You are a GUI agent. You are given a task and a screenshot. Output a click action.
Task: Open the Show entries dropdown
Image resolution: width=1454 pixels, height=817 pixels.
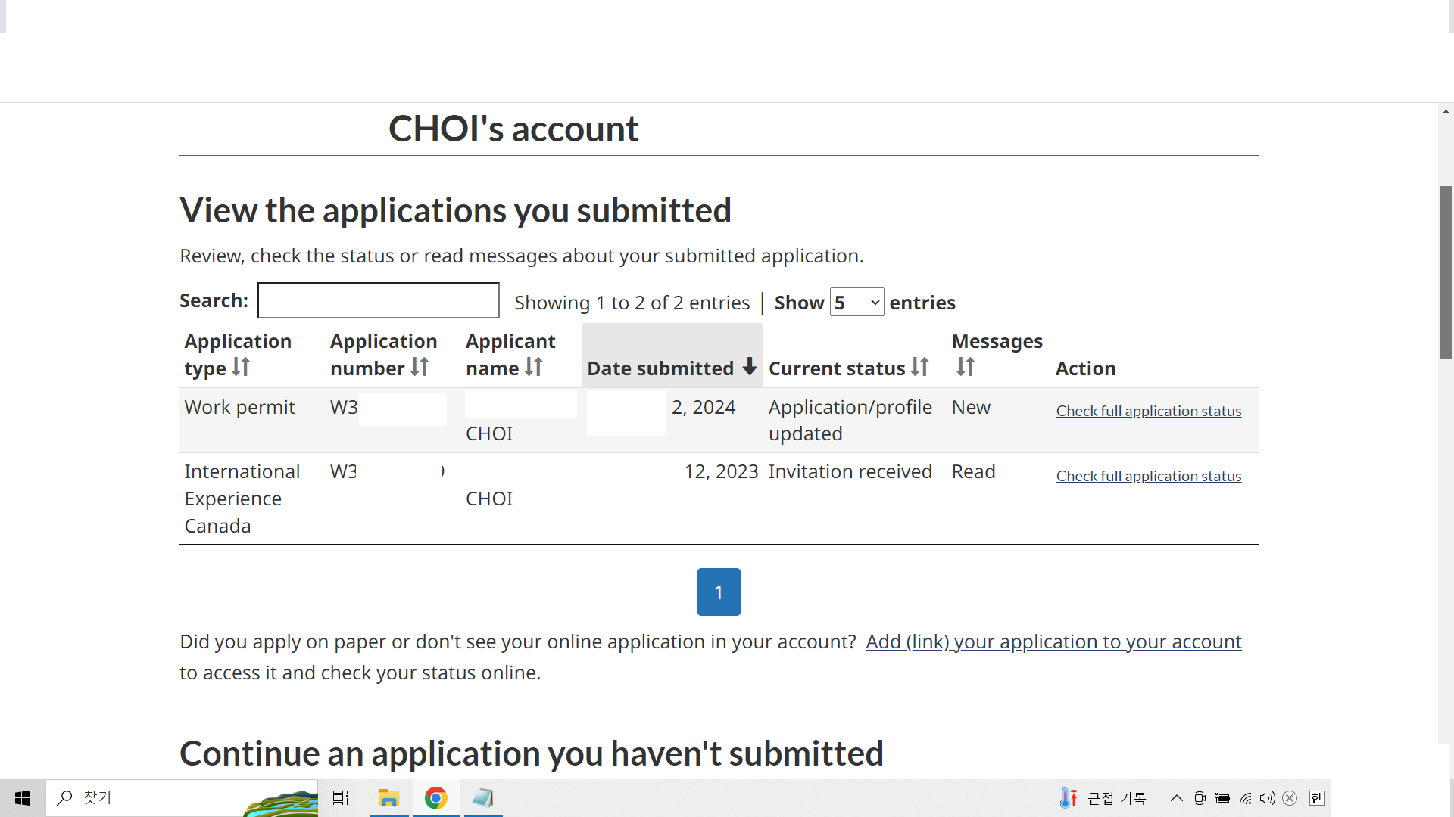coord(856,303)
